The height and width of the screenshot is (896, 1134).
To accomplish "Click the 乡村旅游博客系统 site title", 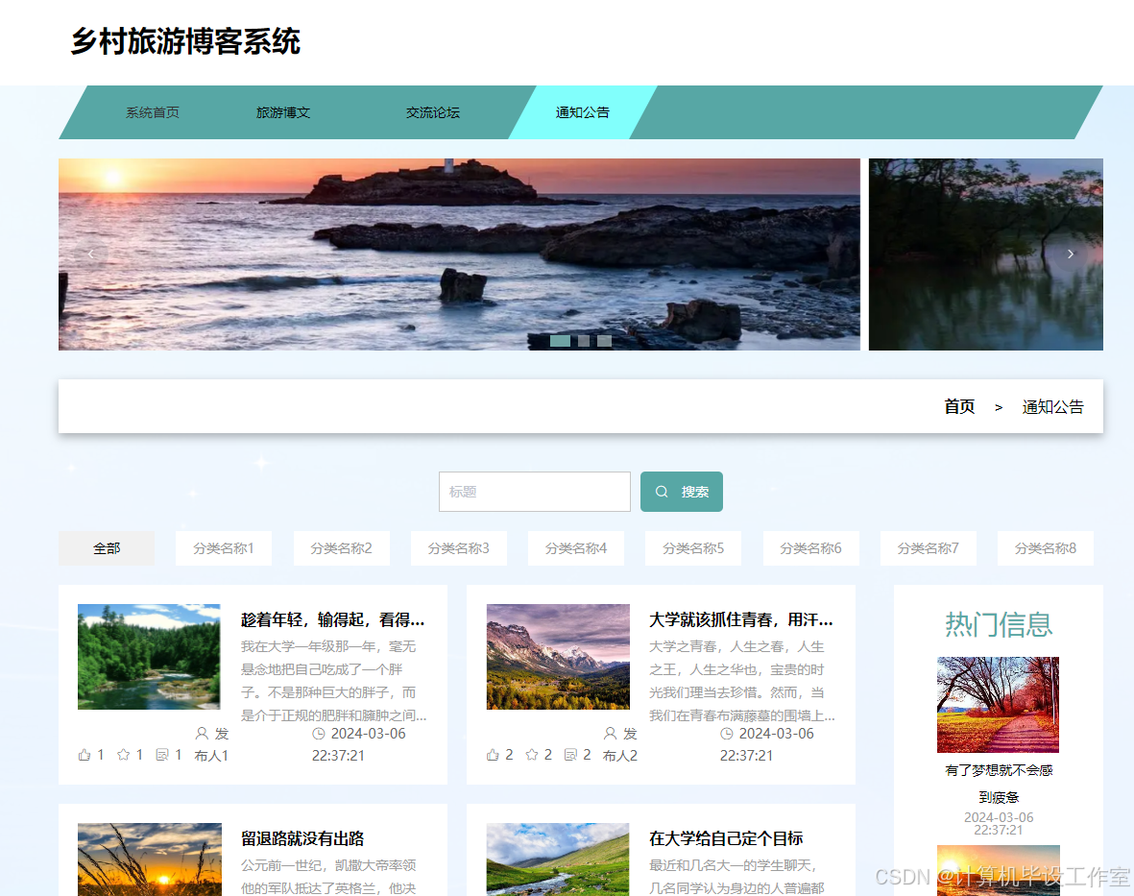I will pos(185,41).
